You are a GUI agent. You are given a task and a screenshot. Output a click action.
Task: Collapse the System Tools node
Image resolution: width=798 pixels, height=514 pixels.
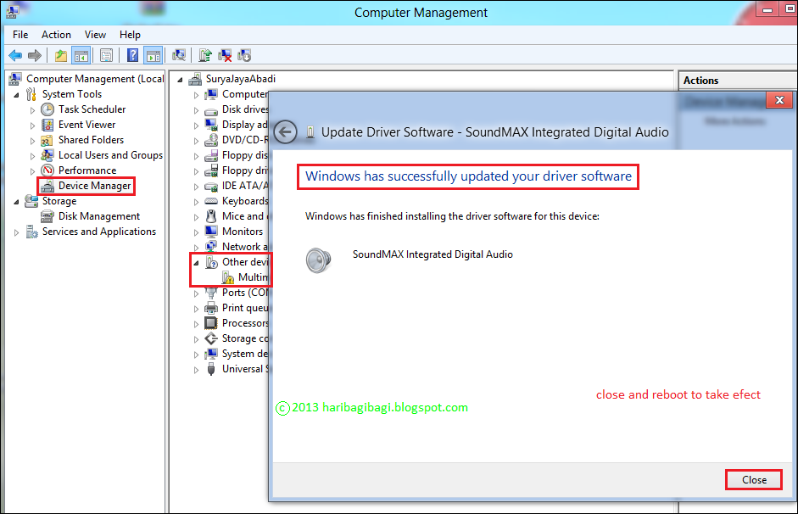[16, 95]
